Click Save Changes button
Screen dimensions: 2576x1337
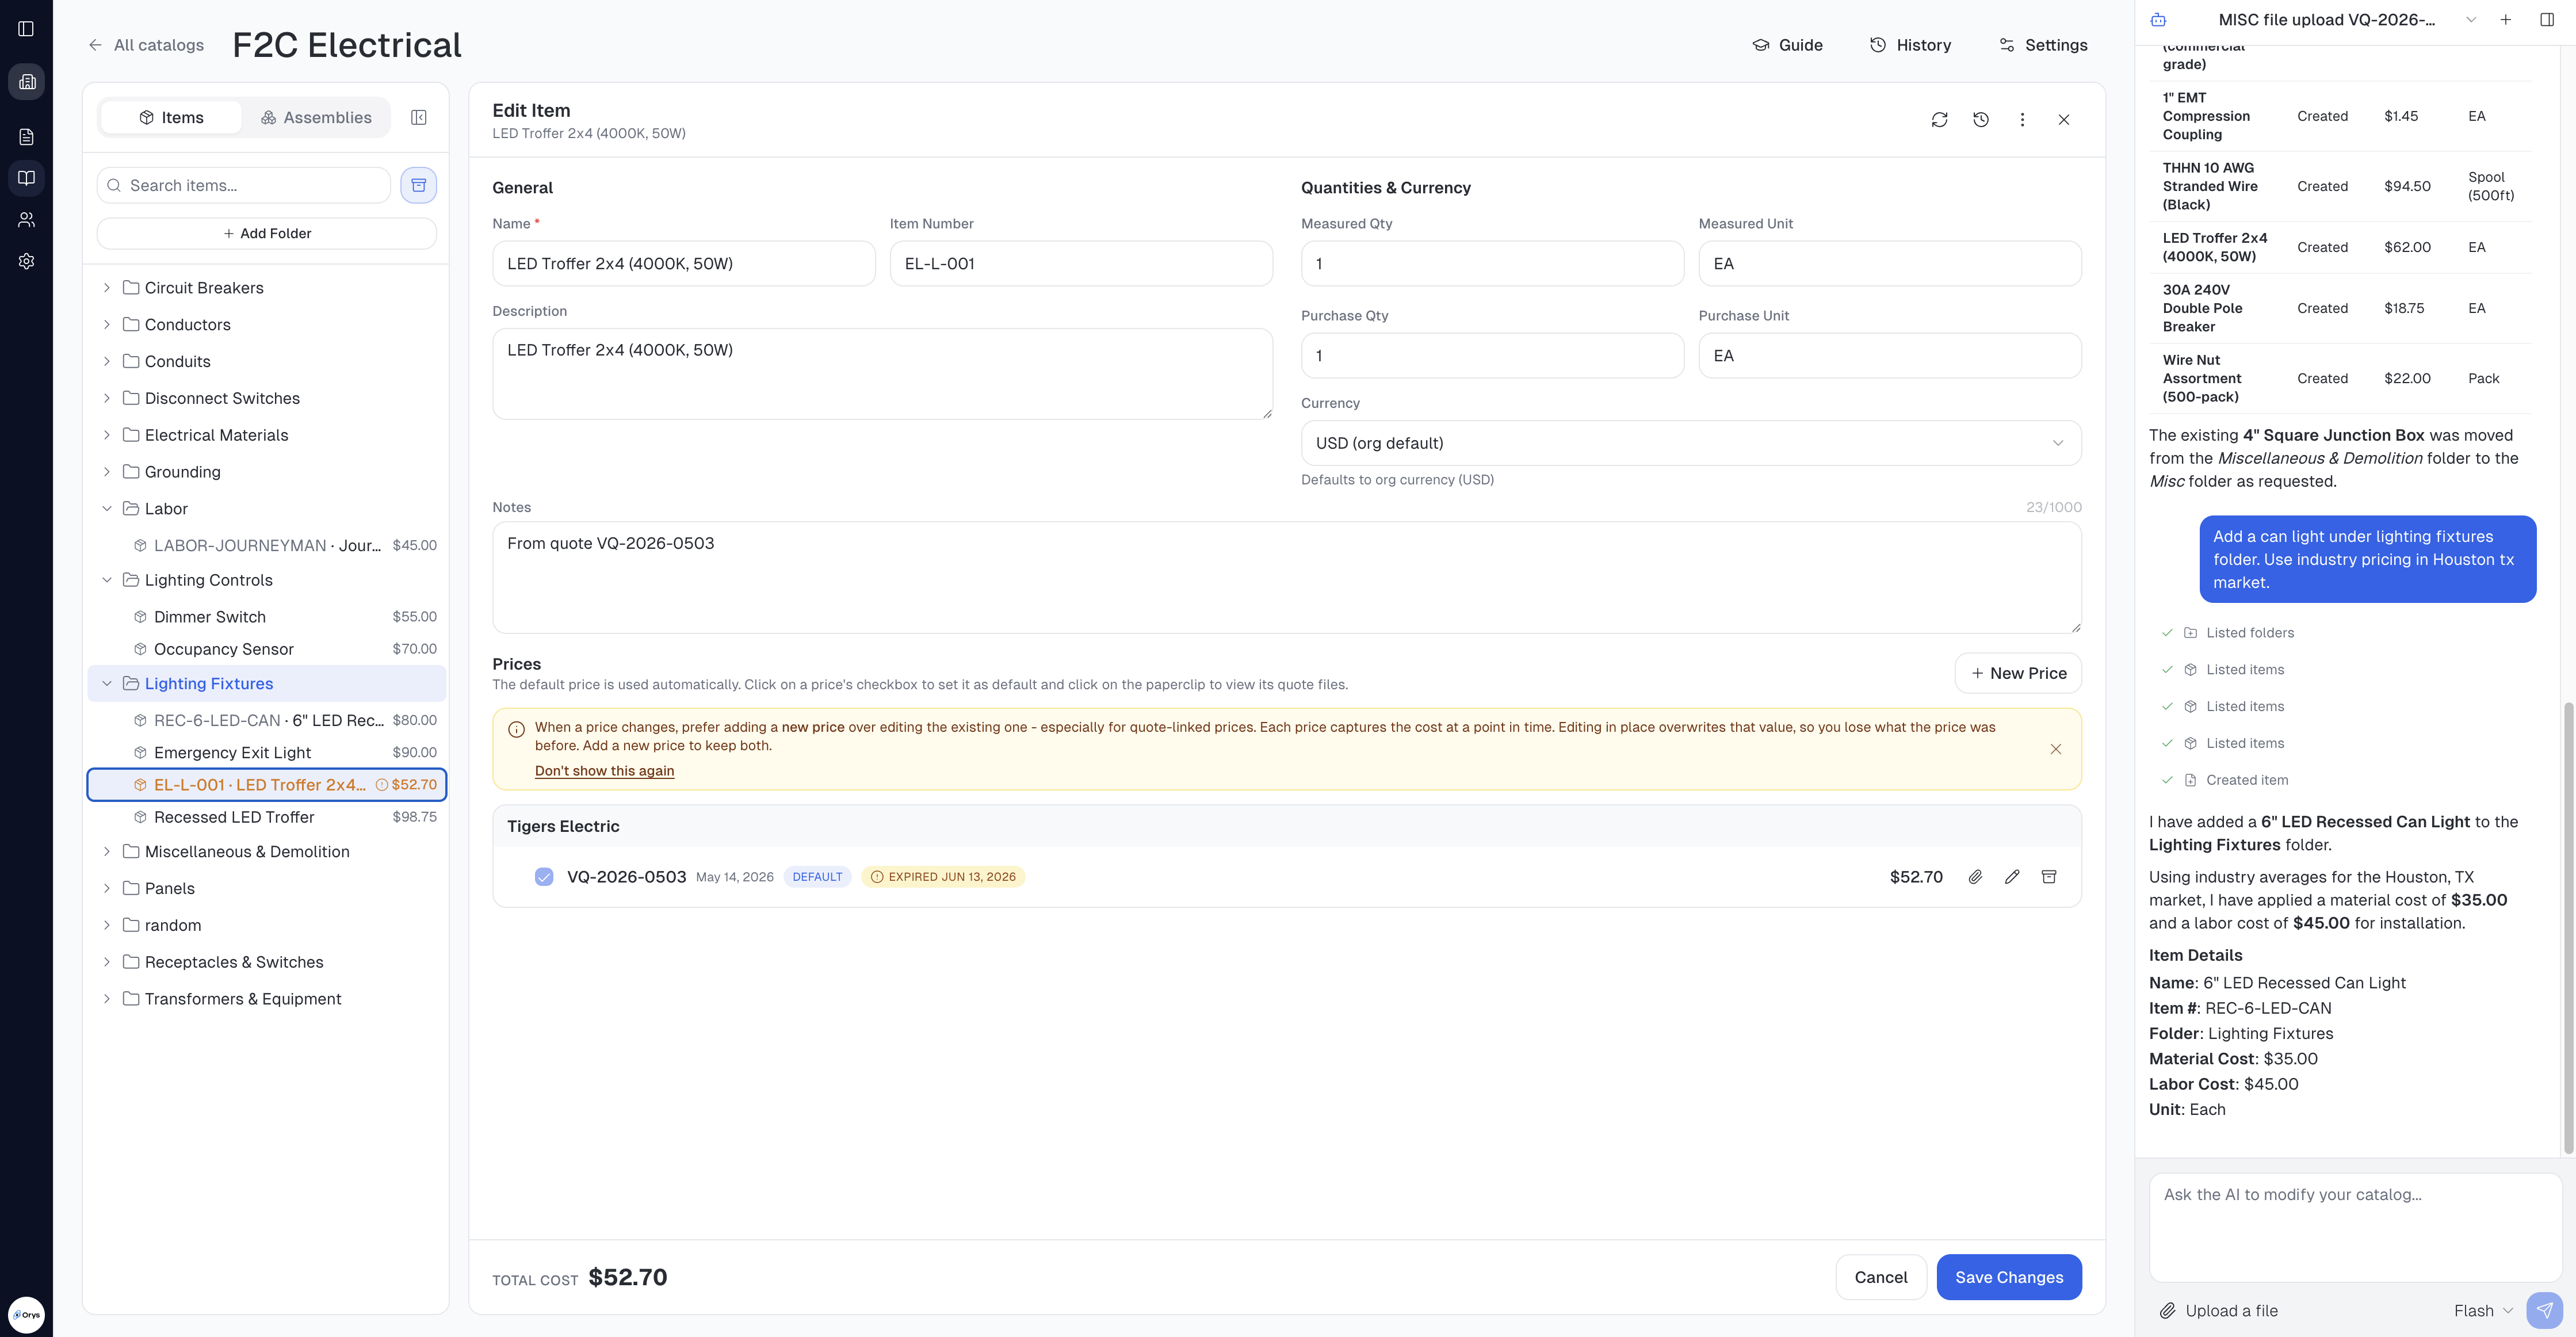pyautogui.click(x=2009, y=1277)
